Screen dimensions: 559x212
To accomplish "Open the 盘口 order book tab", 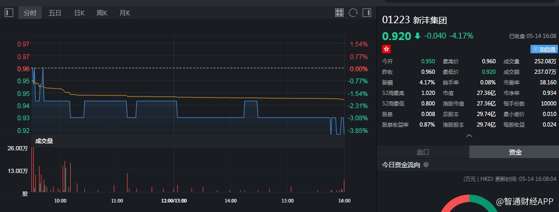I will pos(423,152).
